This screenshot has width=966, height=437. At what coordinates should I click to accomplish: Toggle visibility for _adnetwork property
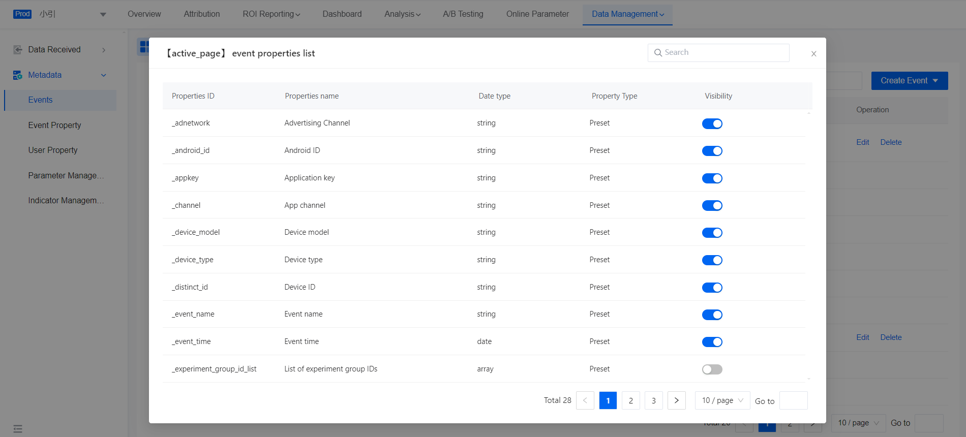tap(712, 123)
